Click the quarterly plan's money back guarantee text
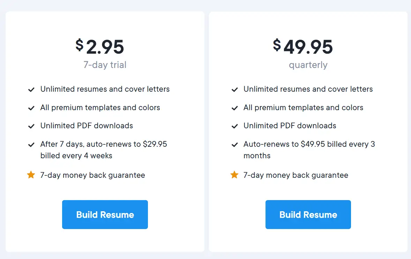 click(296, 175)
